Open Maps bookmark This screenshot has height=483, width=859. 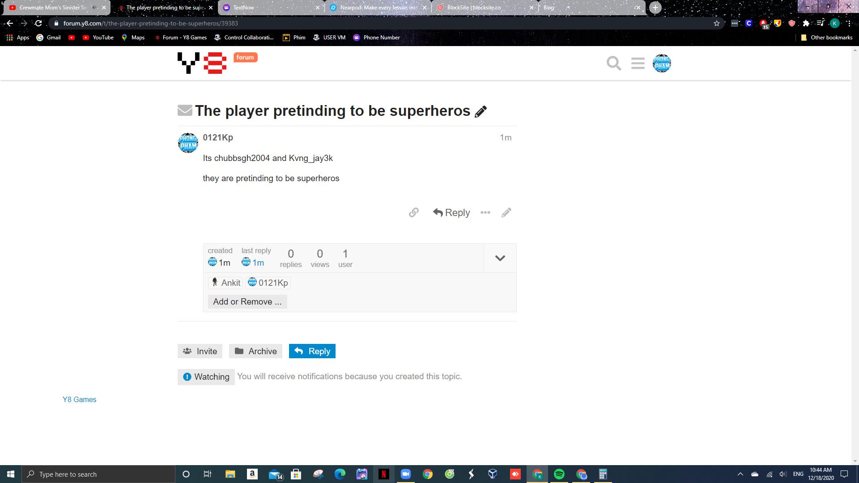tap(133, 38)
